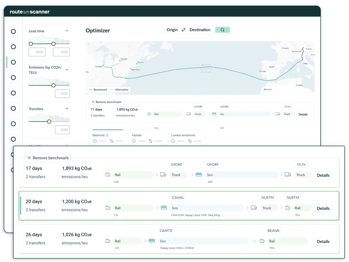Swap origin and destination arrows
The height and width of the screenshot is (262, 349).
click(184, 30)
